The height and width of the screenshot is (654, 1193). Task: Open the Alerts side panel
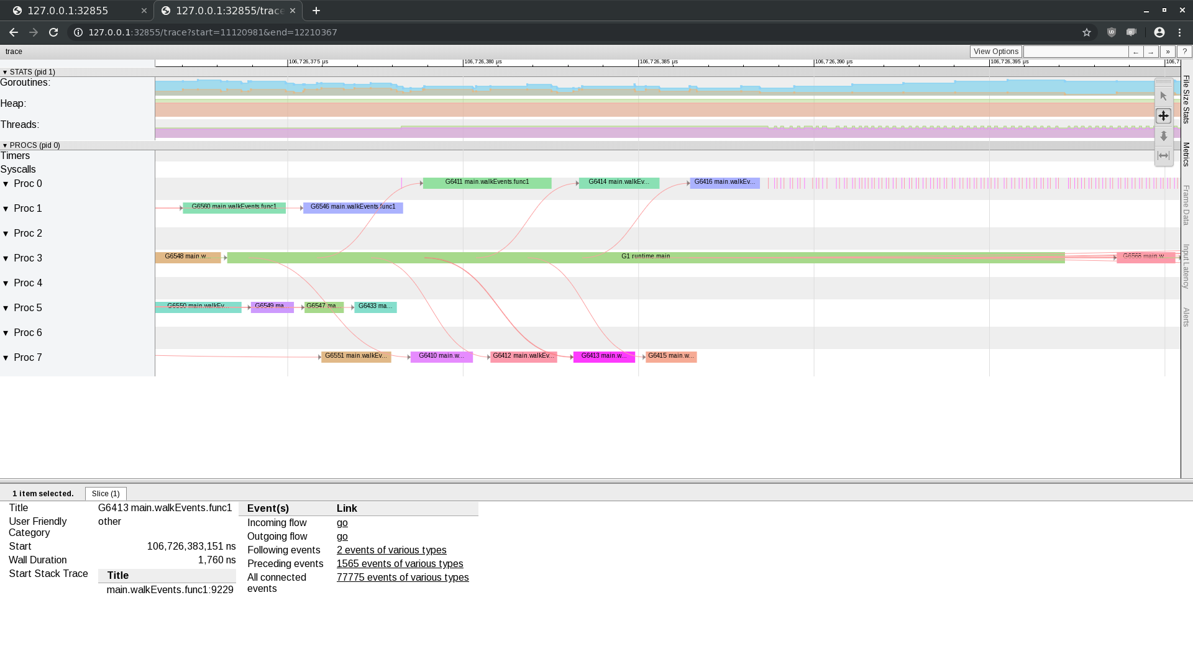[1186, 317]
